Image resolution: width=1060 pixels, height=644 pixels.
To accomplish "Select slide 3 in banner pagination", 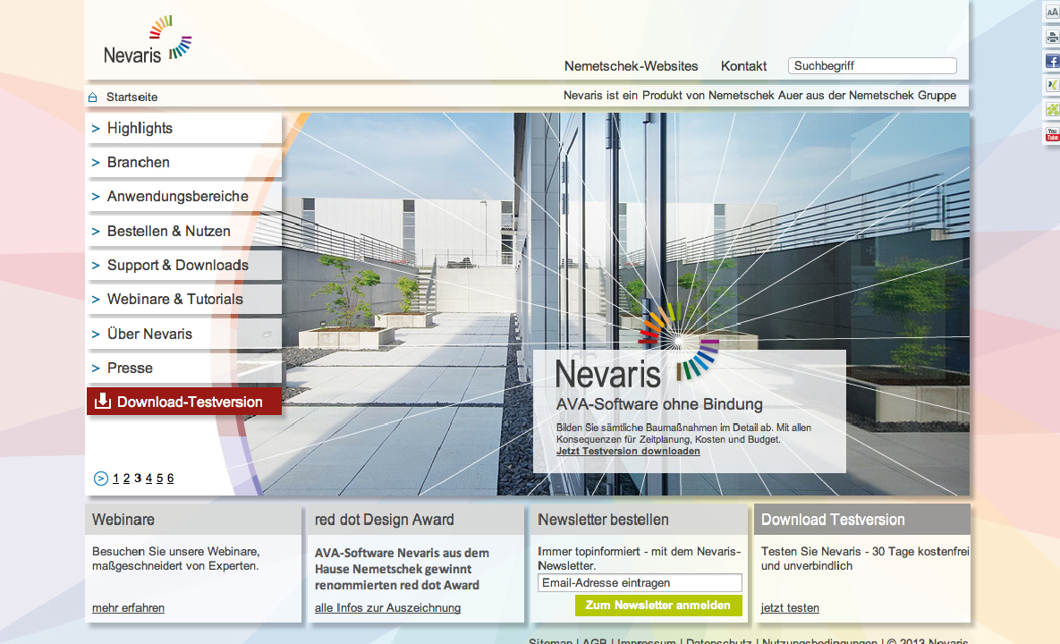I will tap(138, 479).
